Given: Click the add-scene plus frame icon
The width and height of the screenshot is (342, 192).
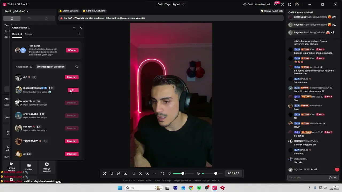Looking at the screenshot, I should pos(125,173).
